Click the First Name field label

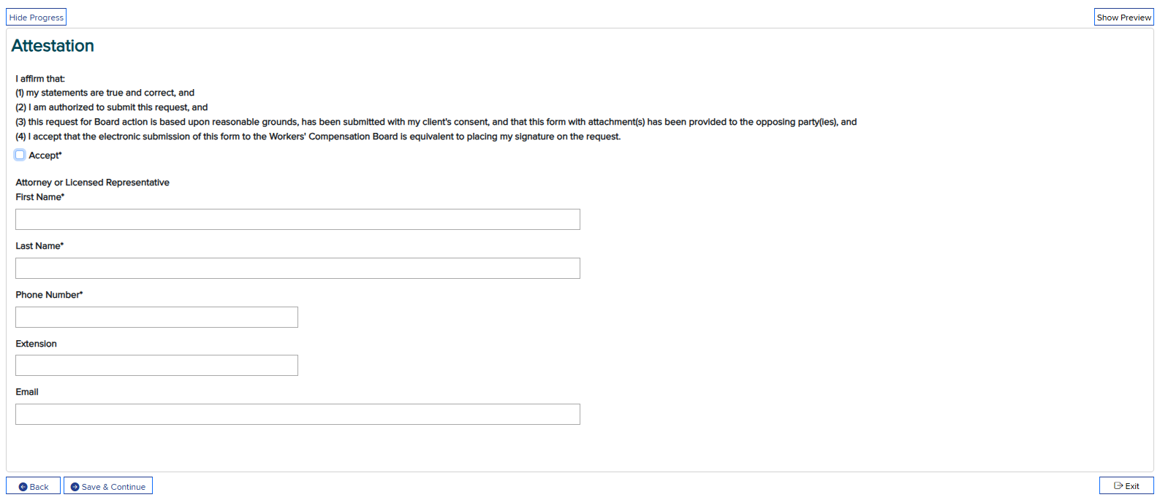coord(40,197)
